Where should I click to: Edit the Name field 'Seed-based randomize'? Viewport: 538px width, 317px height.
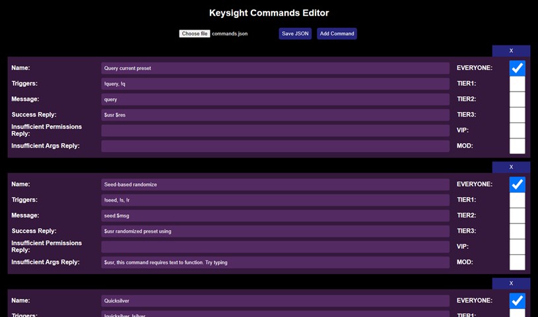(x=275, y=185)
